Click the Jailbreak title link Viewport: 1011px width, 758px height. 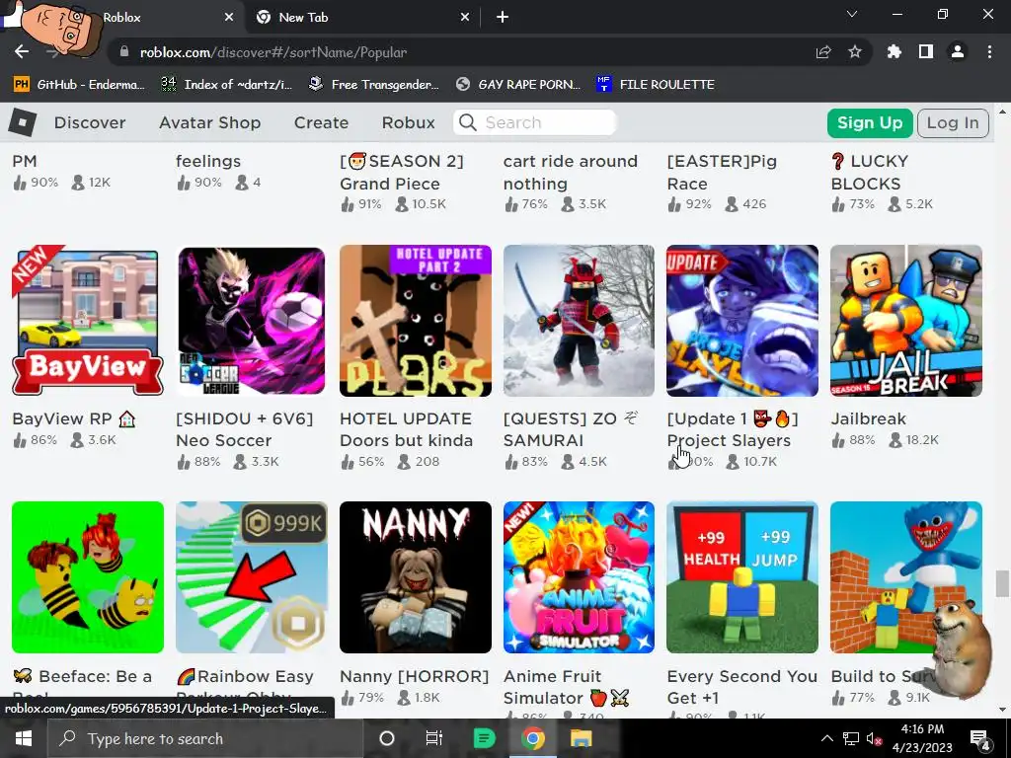point(869,418)
